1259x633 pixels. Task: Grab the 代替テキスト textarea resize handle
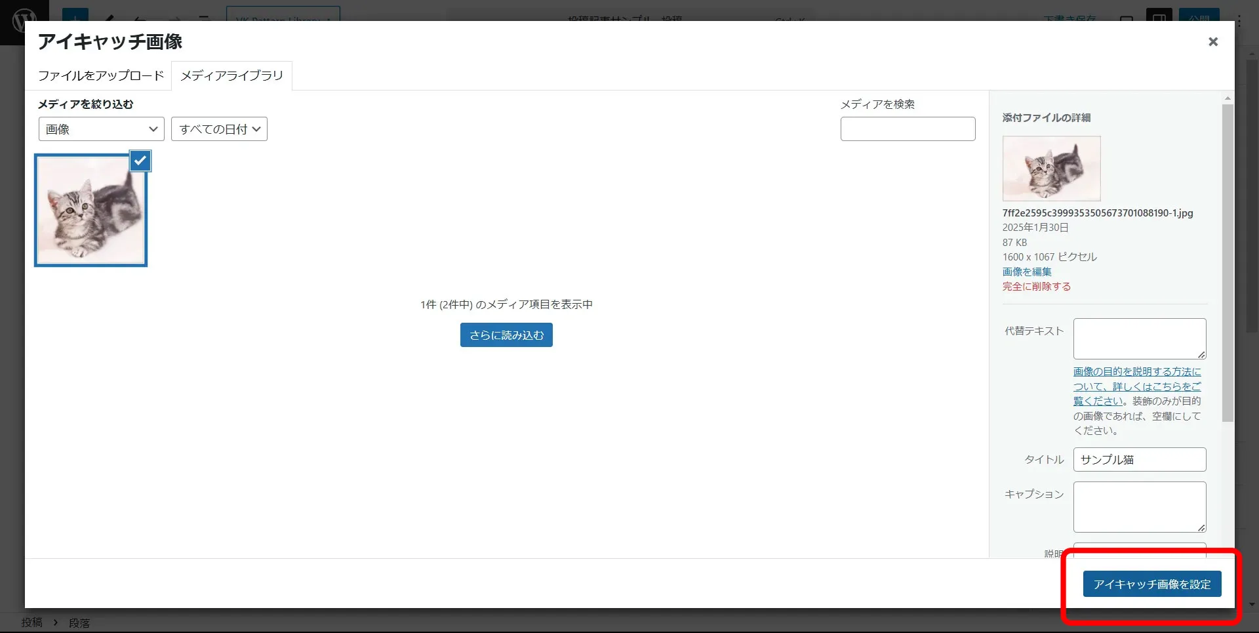1201,355
